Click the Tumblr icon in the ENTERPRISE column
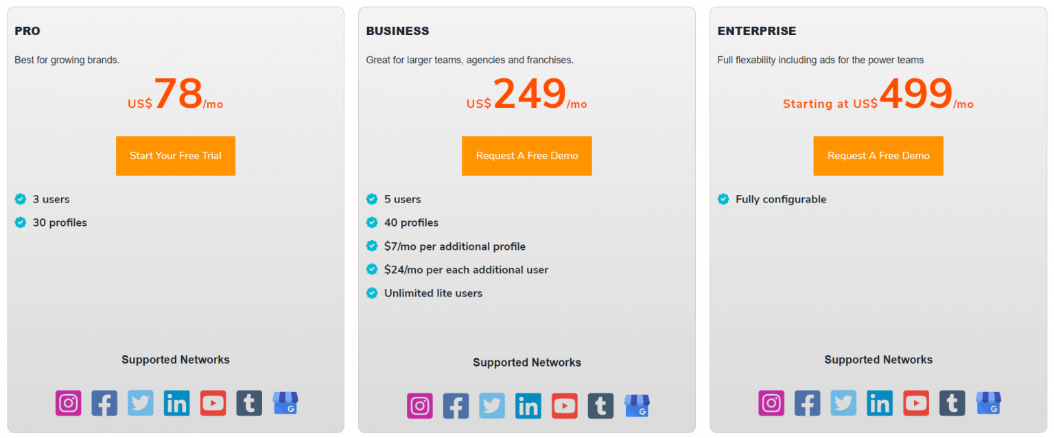Viewport: 1054px width, 438px height. pos(952,403)
